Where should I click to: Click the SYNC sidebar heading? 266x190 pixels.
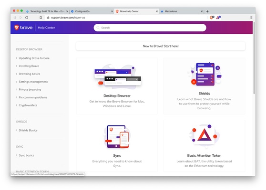click(x=20, y=147)
